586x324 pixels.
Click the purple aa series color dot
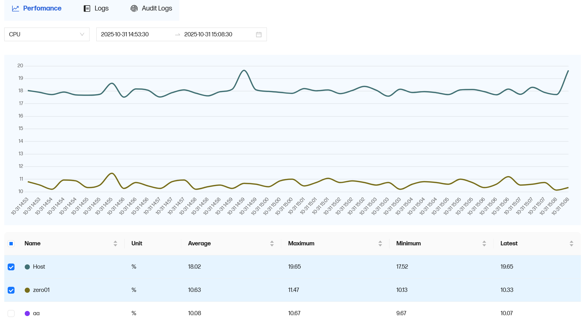27,313
